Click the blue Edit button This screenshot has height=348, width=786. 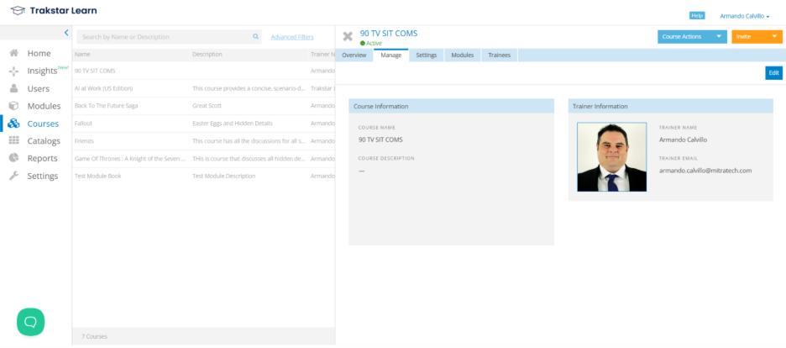773,72
